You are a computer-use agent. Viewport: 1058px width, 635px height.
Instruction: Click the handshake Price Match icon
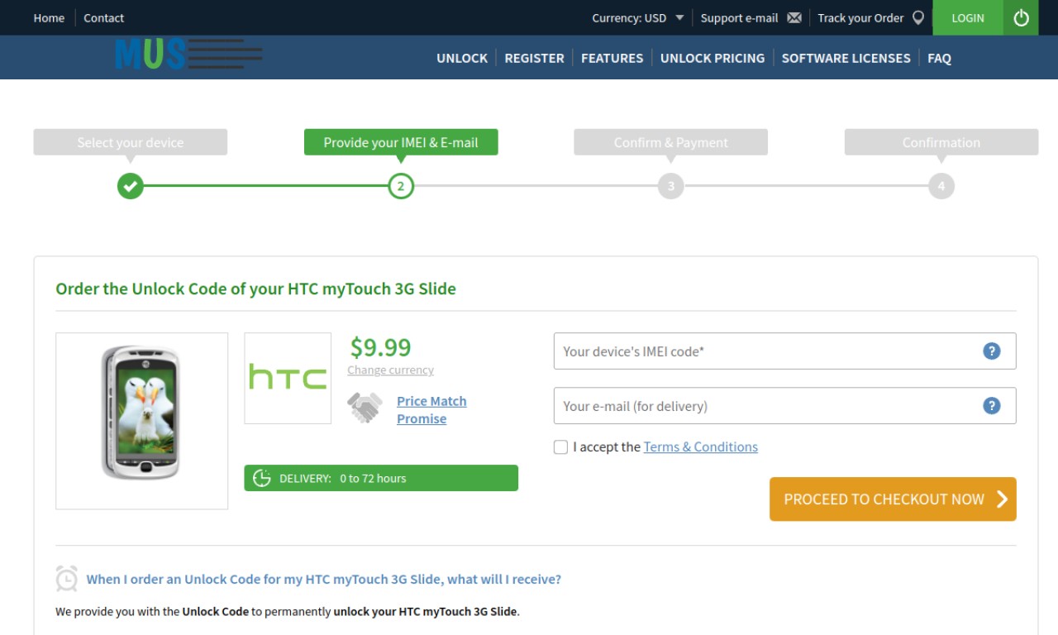click(x=365, y=408)
